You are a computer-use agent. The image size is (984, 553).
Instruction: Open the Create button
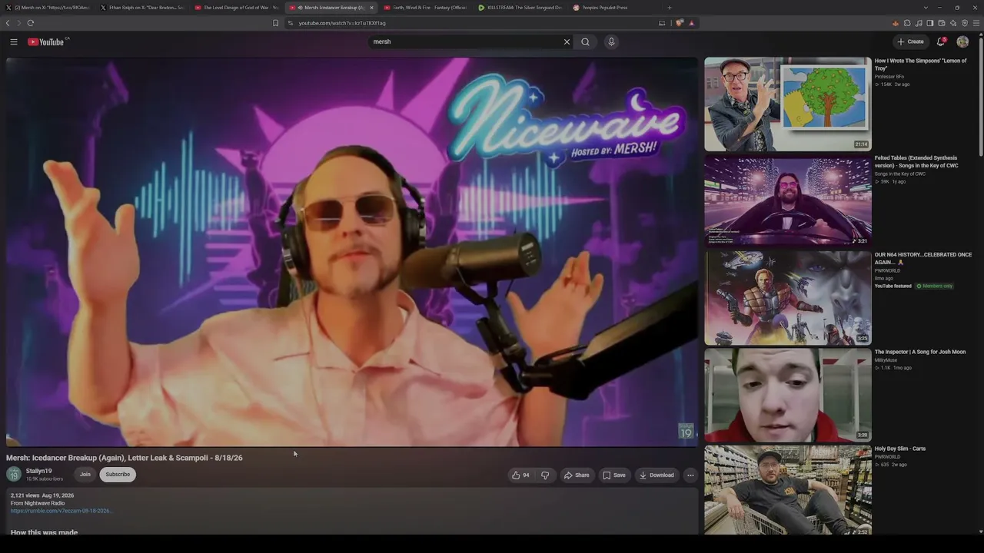(x=910, y=41)
